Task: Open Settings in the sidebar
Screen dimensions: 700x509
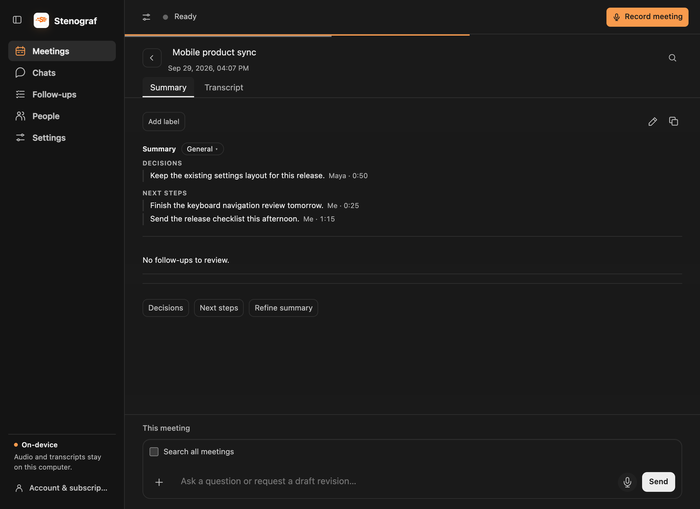Action: point(62,138)
